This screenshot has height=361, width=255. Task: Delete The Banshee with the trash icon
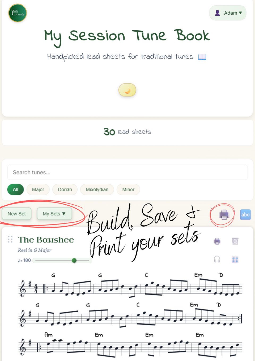(x=235, y=241)
